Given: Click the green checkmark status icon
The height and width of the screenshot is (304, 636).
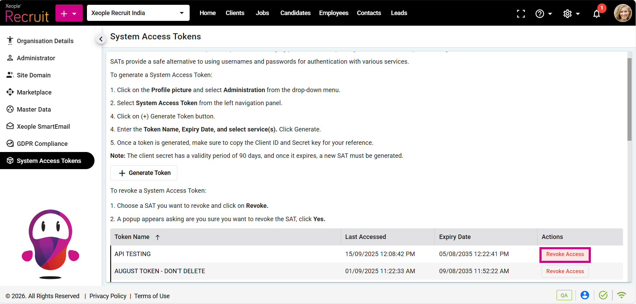Looking at the screenshot, I should pyautogui.click(x=603, y=295).
